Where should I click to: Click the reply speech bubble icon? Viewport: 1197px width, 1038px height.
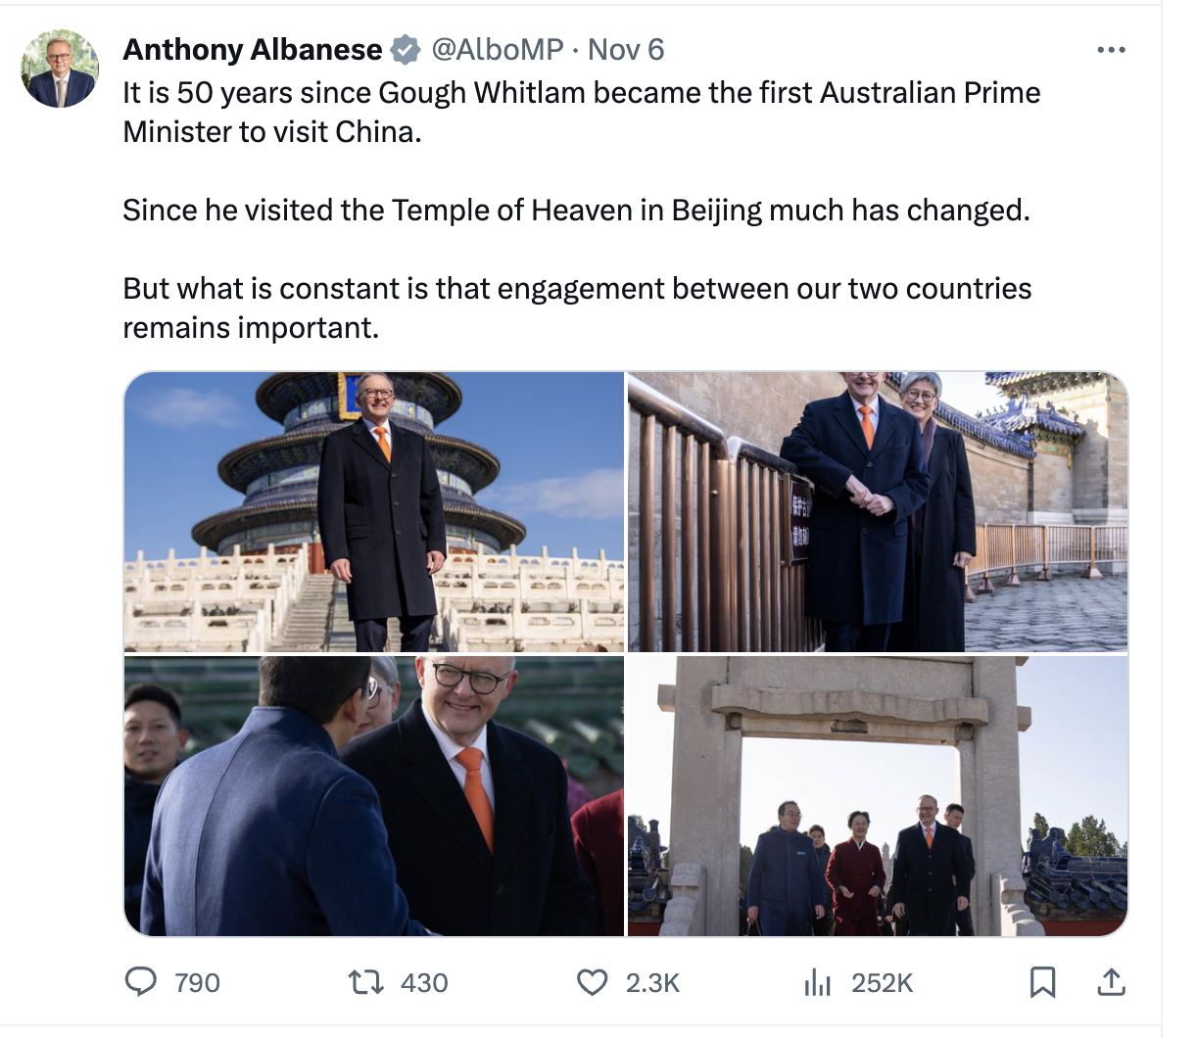click(141, 982)
